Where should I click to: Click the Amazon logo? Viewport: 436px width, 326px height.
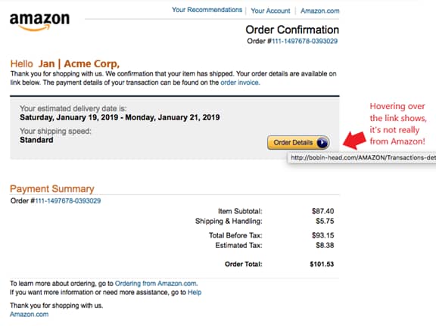pos(40,22)
